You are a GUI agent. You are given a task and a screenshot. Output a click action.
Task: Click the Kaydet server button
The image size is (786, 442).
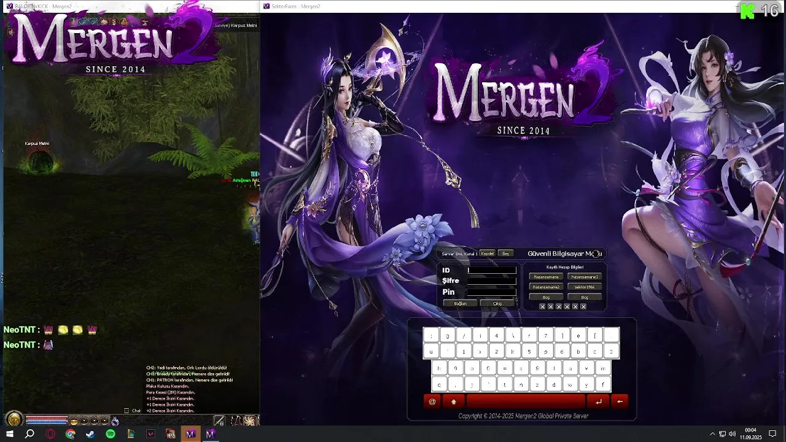(x=487, y=254)
